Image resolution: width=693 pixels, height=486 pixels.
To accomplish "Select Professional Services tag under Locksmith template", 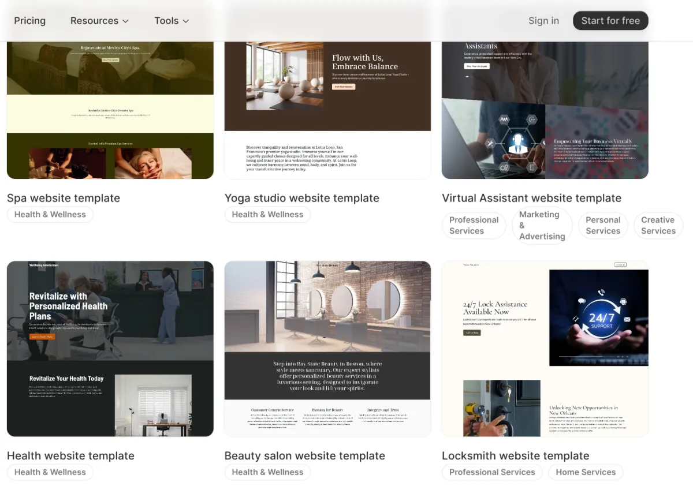I will point(492,472).
